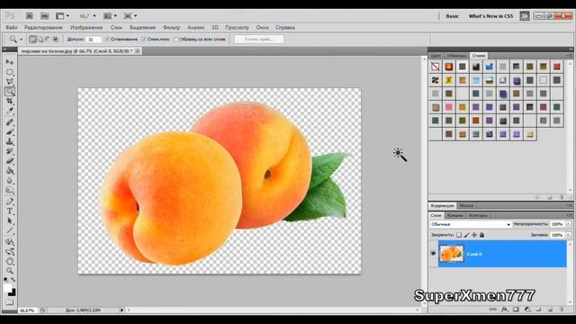Open the Screen Mode dropdown
This screenshot has height=324, width=576.
130,16
